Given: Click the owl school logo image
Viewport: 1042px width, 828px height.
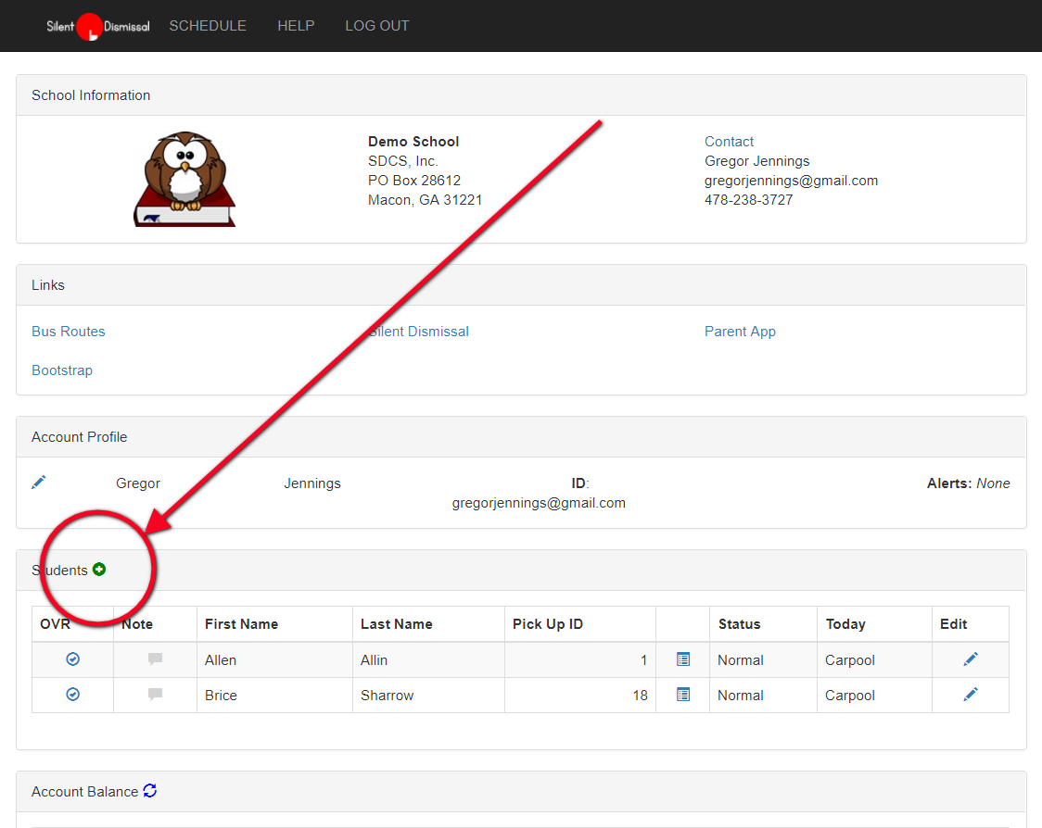Looking at the screenshot, I should 184,179.
